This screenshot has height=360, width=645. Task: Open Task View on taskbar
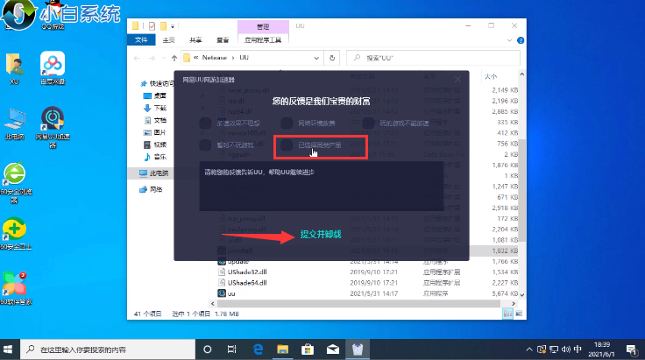tap(231, 349)
